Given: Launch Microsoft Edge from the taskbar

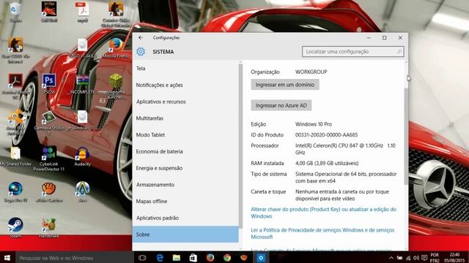Looking at the screenshot, I should [160, 258].
